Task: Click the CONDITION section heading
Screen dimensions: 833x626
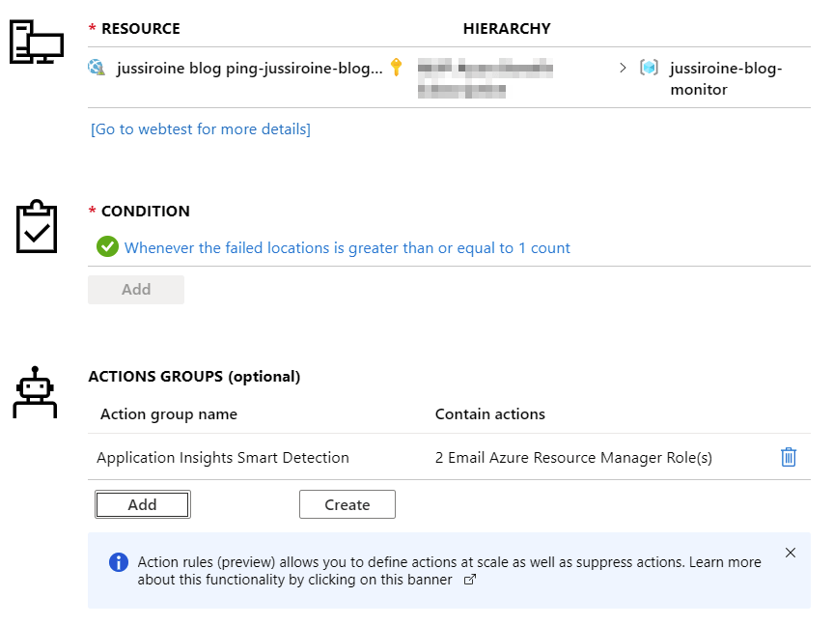Action: click(x=146, y=212)
